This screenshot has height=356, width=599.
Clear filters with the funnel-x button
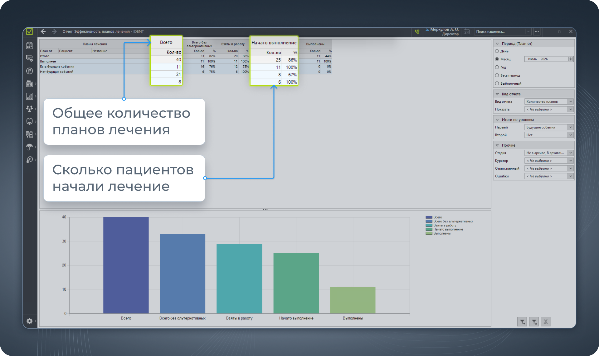(534, 322)
